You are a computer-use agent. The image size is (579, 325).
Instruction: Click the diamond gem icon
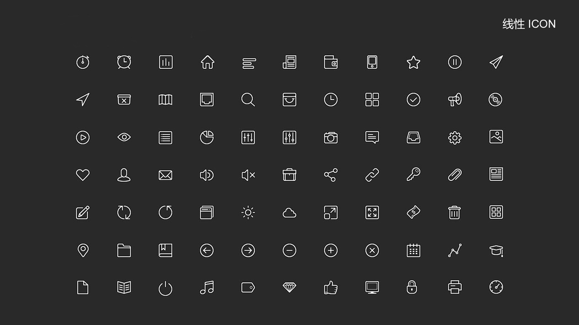click(289, 288)
